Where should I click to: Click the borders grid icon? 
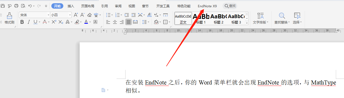point(165,22)
